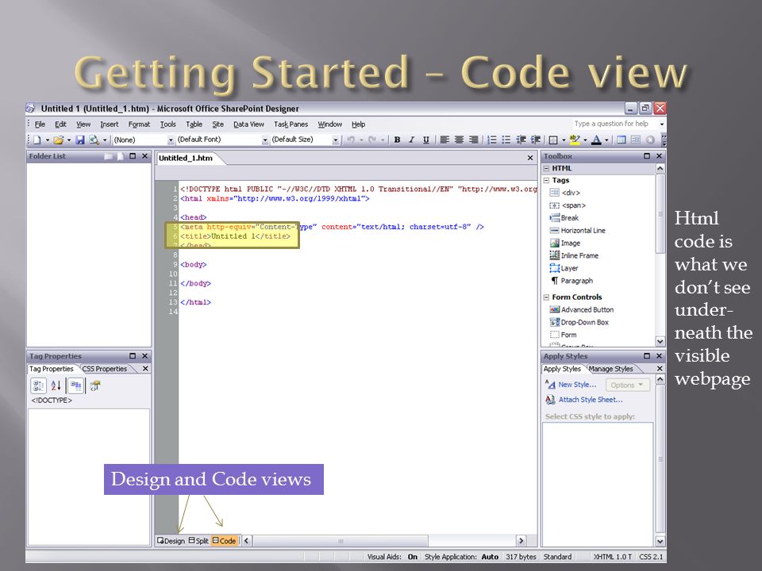This screenshot has height=571, width=762.
Task: Save the page with the floppy icon
Action: point(80,140)
